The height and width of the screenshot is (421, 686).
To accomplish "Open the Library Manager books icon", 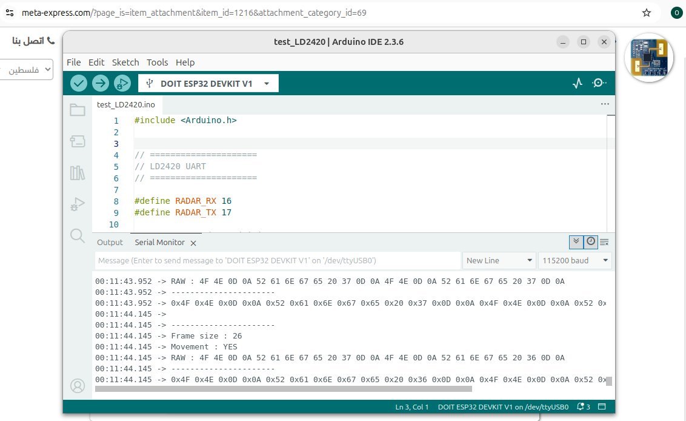I will pyautogui.click(x=78, y=173).
